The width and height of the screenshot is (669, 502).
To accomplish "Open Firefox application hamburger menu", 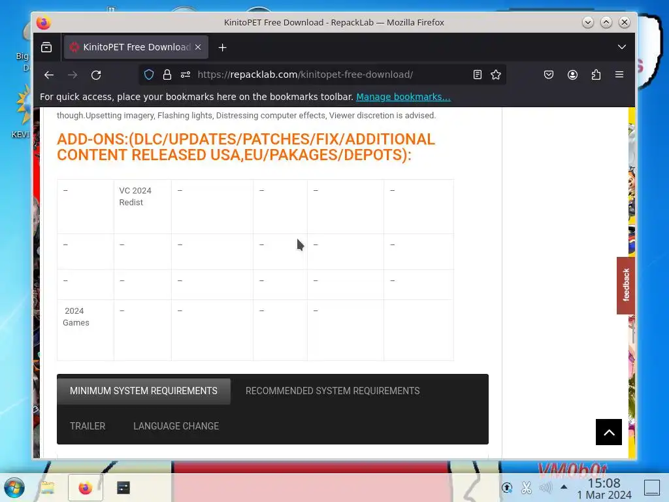I will (619, 75).
